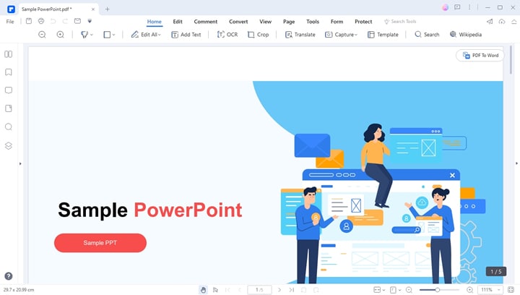The image size is (520, 295).
Task: Click the share/send icon at top right
Action: coord(490,22)
